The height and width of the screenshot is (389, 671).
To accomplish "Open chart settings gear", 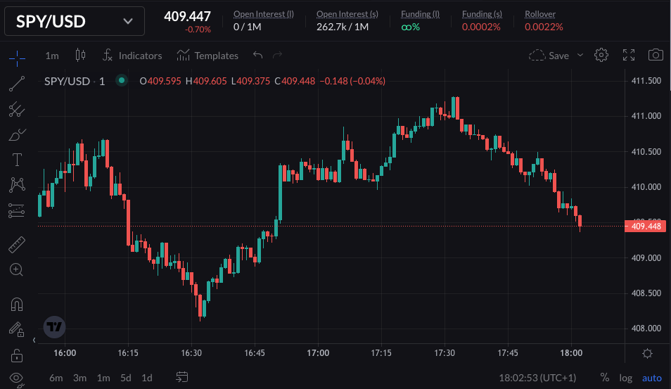I will pyautogui.click(x=601, y=55).
